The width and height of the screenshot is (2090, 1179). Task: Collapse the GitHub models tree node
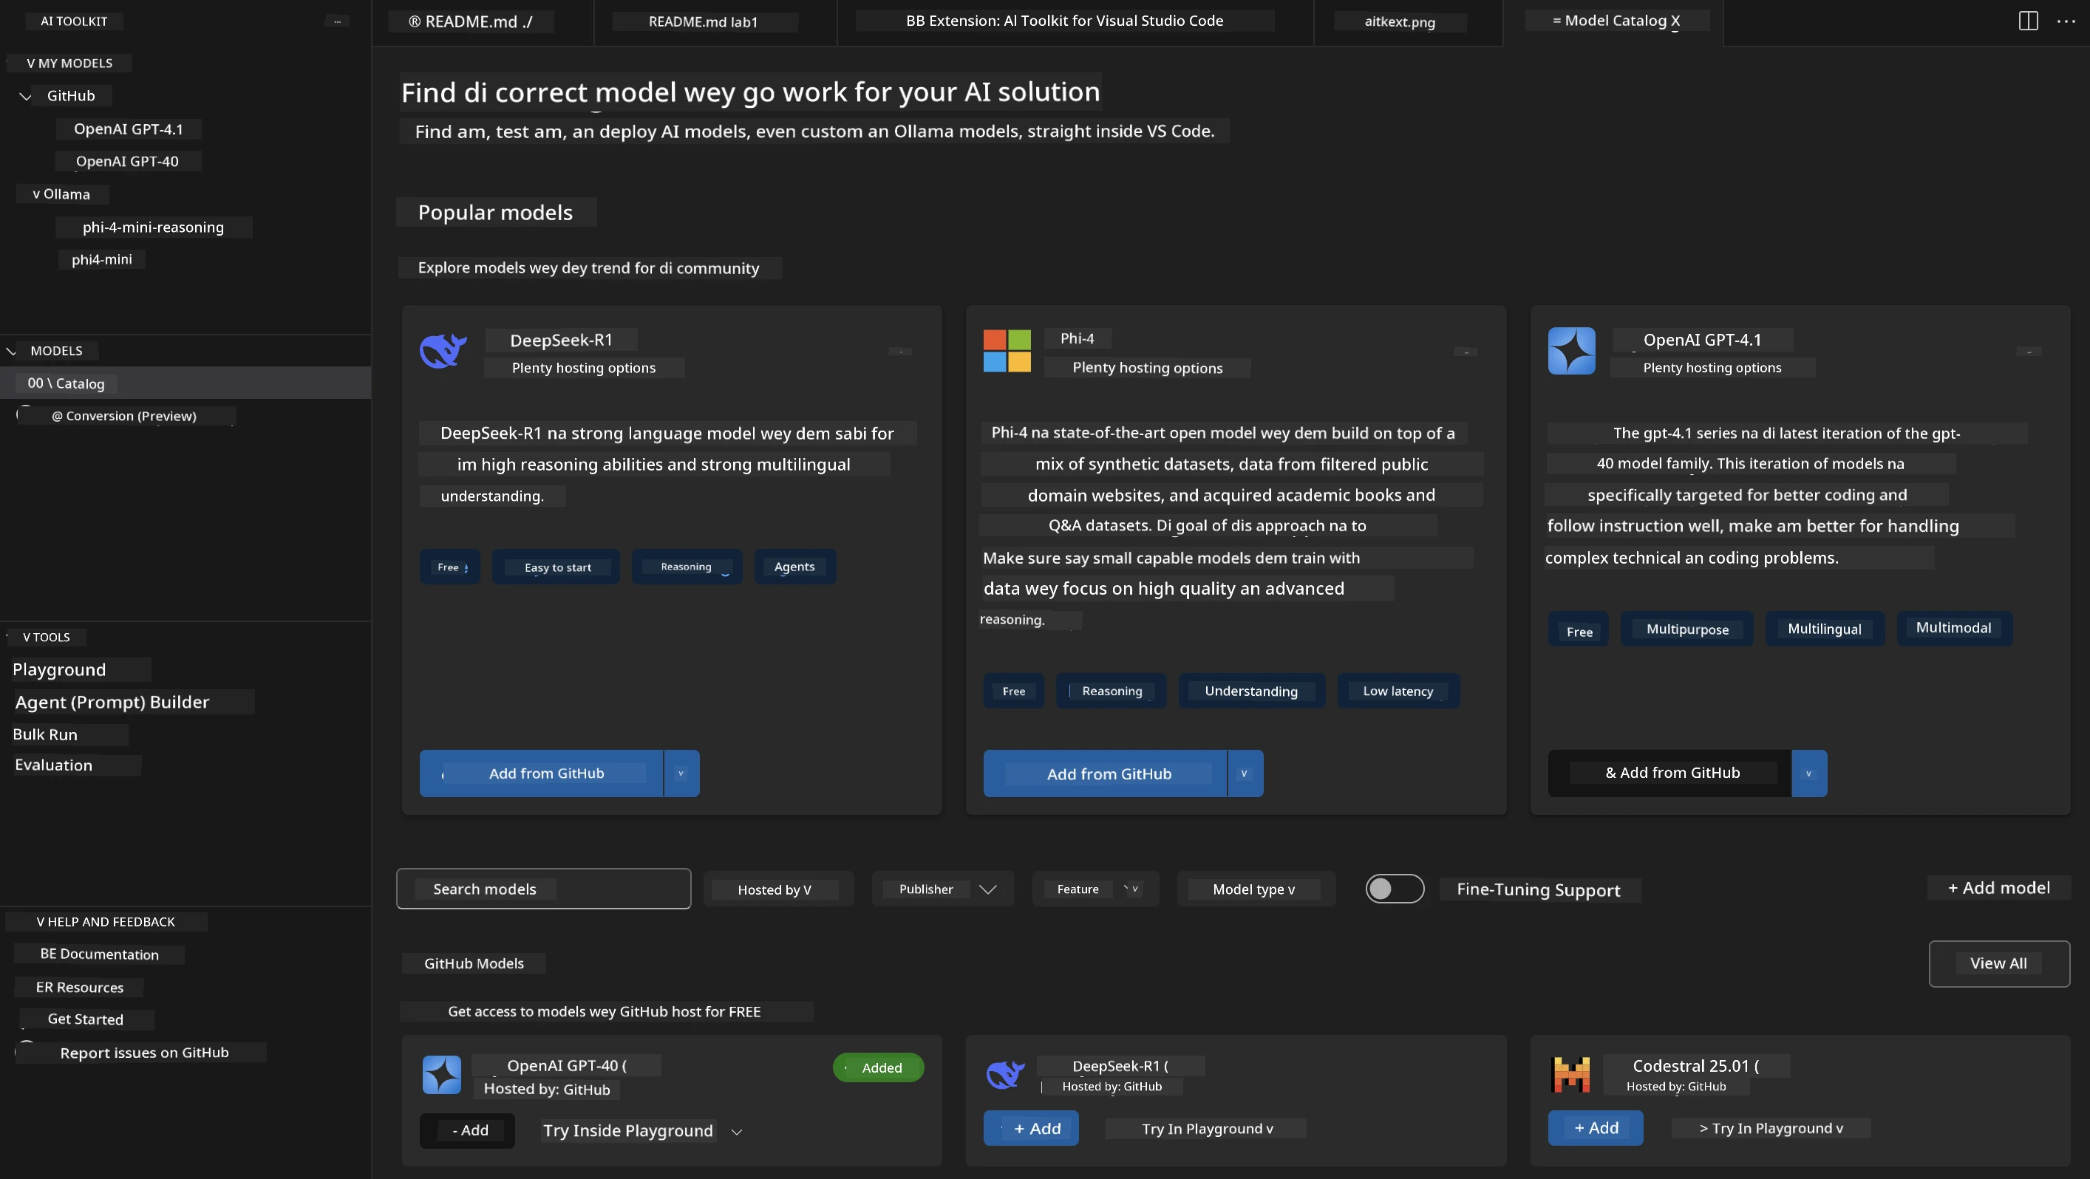(x=26, y=97)
